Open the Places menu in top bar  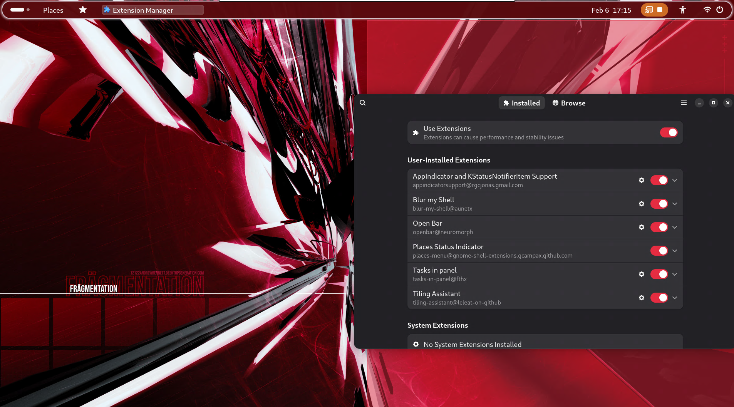click(53, 10)
